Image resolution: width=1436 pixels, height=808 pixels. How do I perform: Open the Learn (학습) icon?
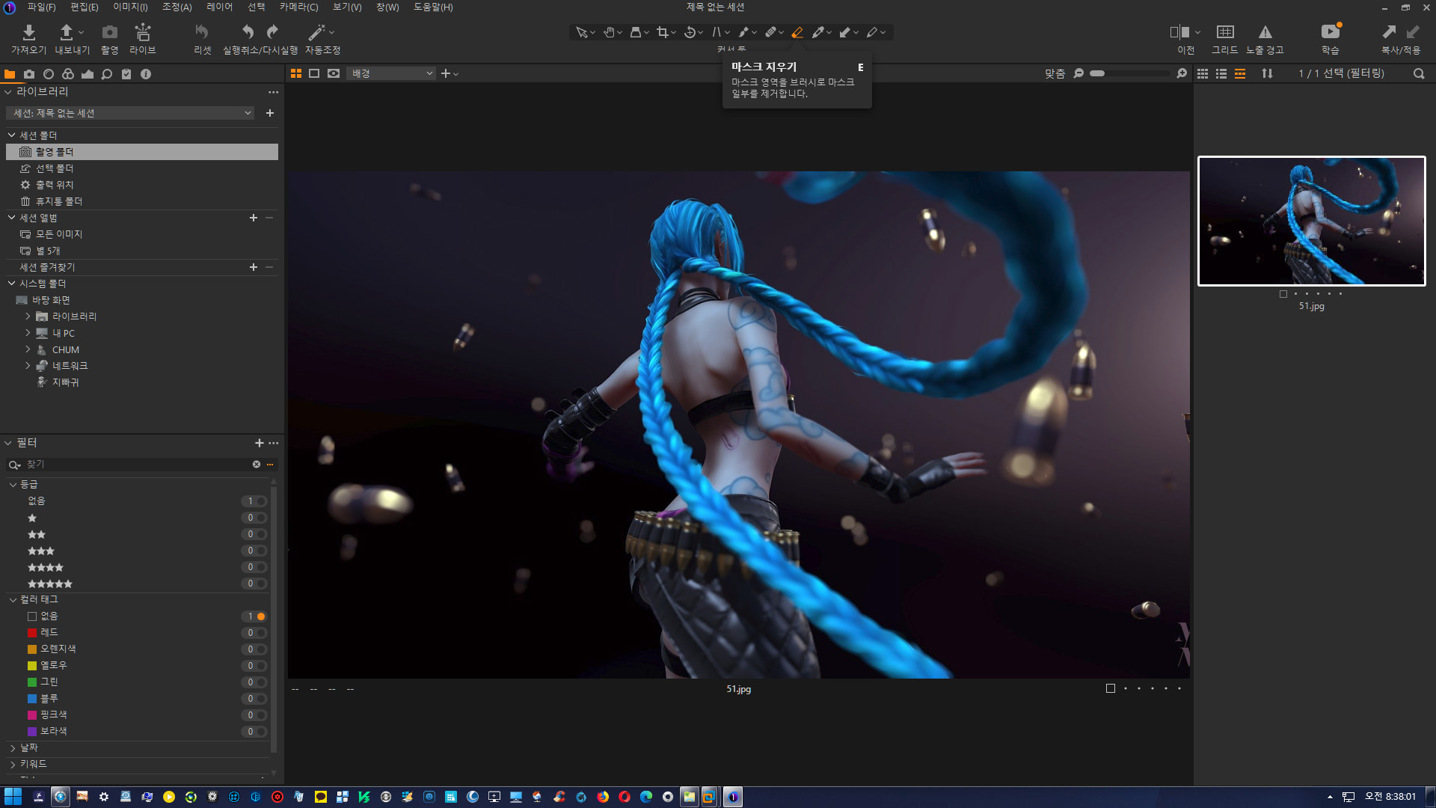1330,32
